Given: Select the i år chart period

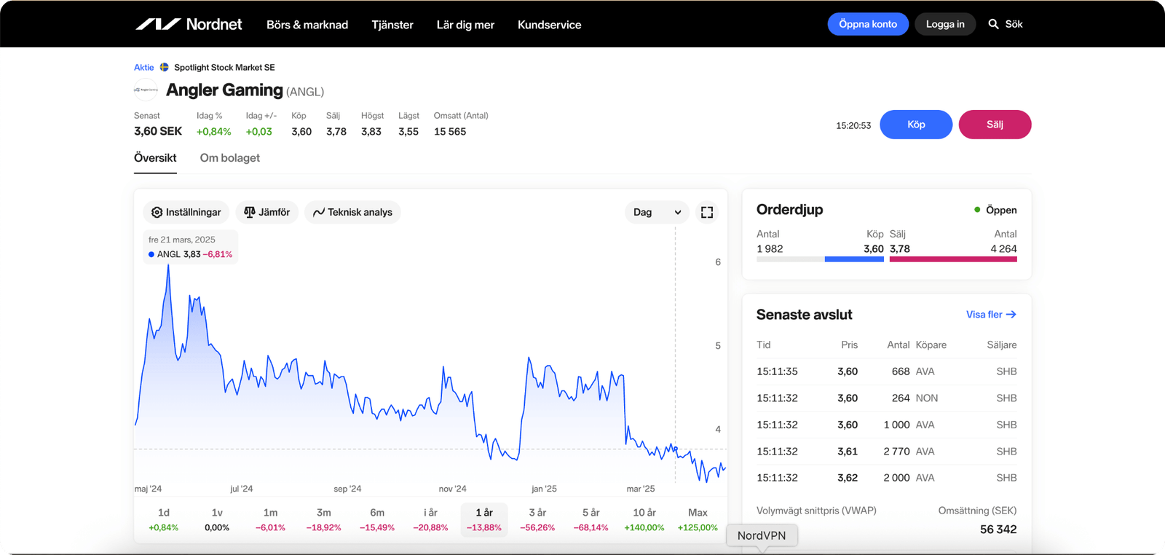Looking at the screenshot, I should coord(430,519).
